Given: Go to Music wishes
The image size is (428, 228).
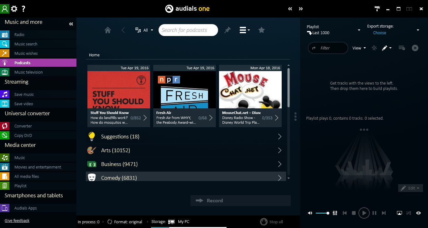Looking at the screenshot, I should point(38,53).
